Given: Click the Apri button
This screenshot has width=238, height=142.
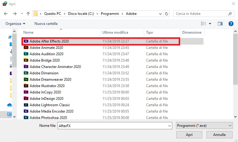Looking at the screenshot, I should [x=189, y=135].
